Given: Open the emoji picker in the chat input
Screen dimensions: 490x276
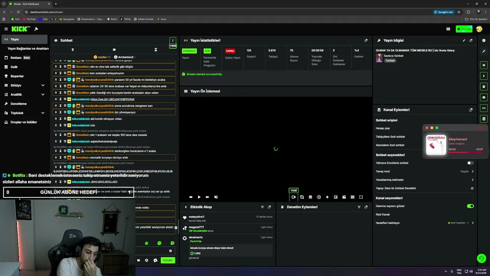Looking at the screenshot, I should (x=171, y=251).
